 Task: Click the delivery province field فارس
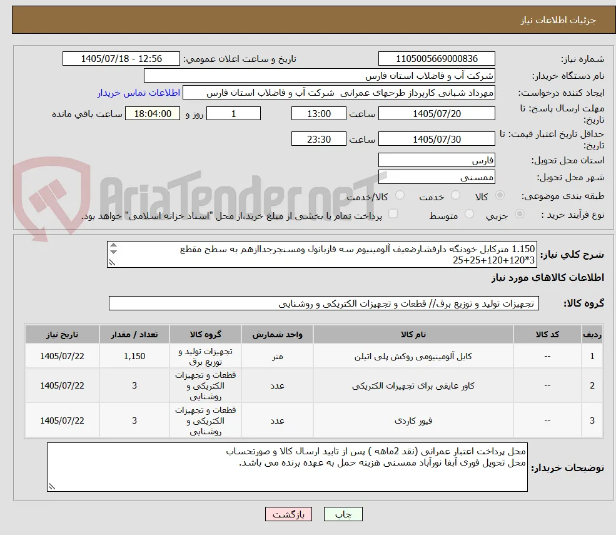click(x=437, y=160)
